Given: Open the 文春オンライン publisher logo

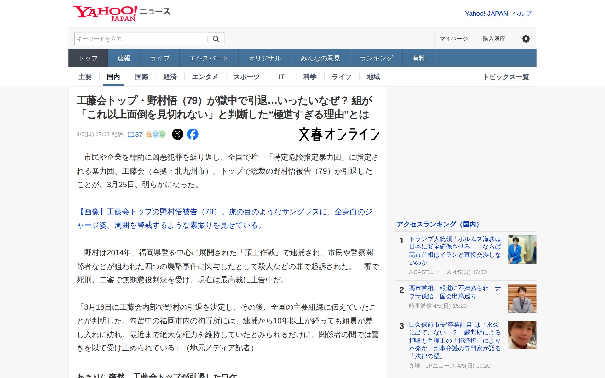Looking at the screenshot, I should point(339,135).
